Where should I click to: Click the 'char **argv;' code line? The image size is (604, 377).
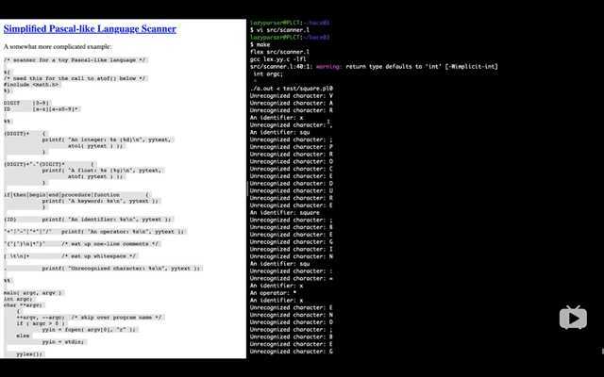pos(24,305)
